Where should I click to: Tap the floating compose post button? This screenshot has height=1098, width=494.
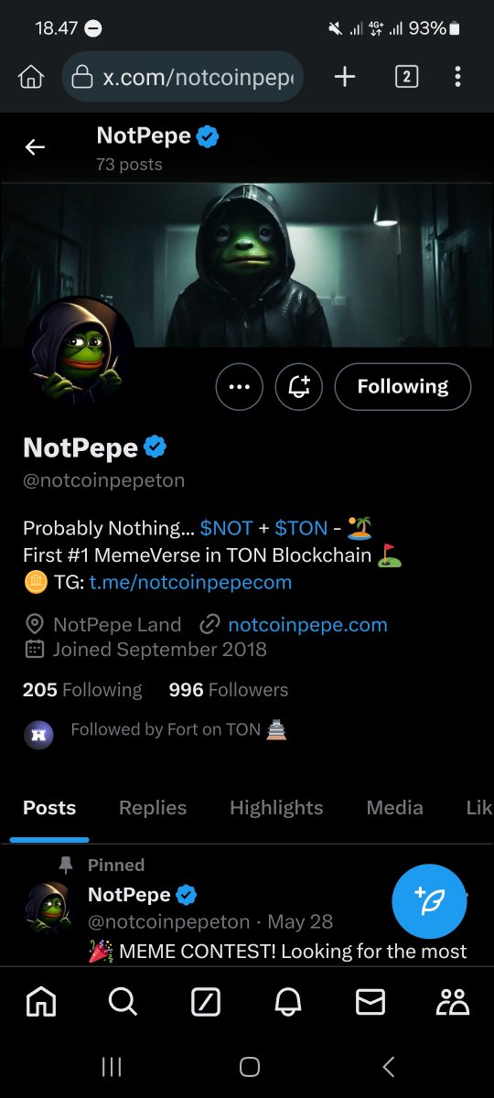click(x=429, y=901)
